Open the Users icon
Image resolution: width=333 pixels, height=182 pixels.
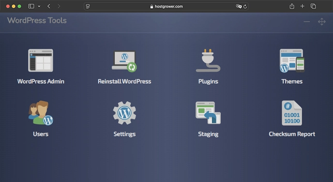41,113
